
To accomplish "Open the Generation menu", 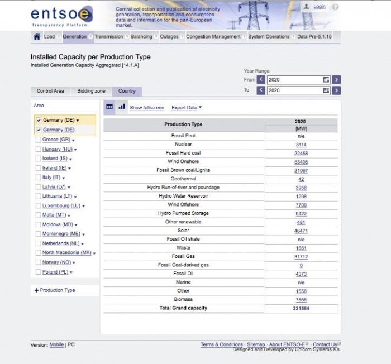I will click(74, 37).
